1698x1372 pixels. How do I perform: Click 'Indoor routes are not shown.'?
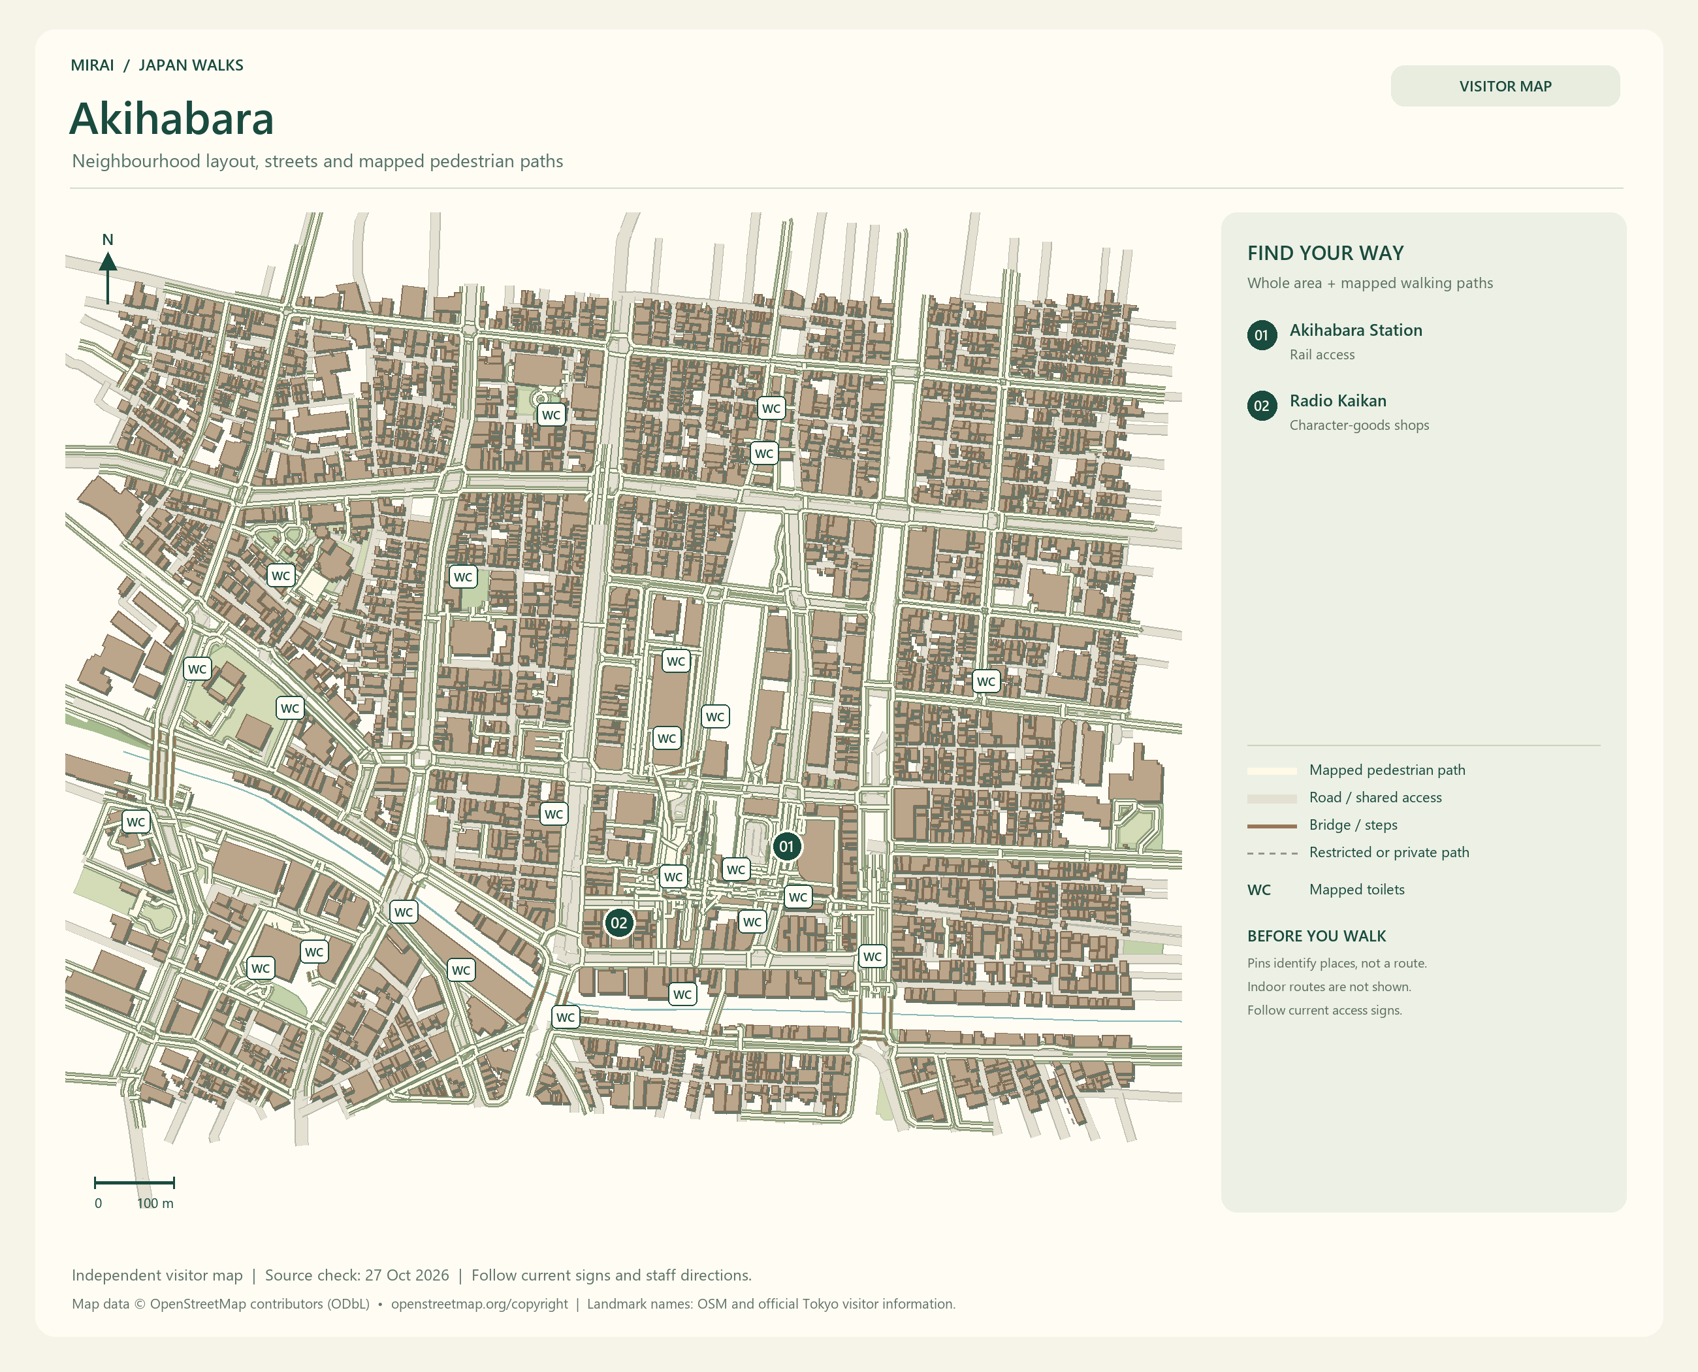1329,987
